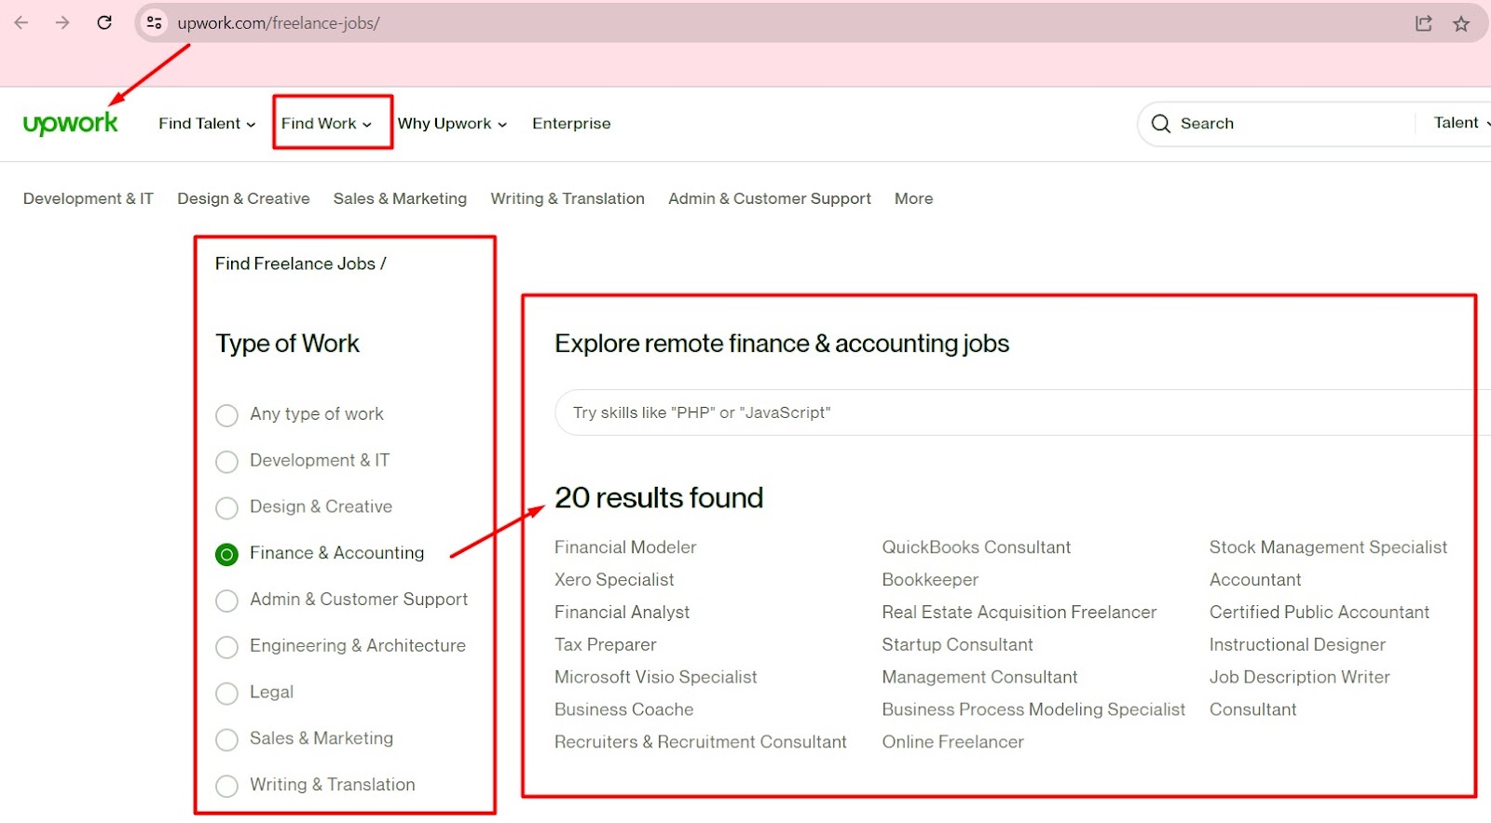Expand the Why Upwork dropdown
Screen dimensions: 1491x823
(x=452, y=123)
